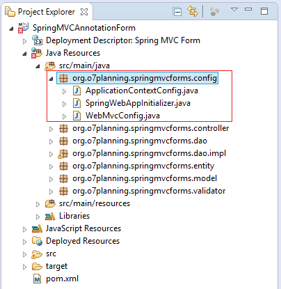Click the Collapse All toolbar icon

(x=177, y=11)
